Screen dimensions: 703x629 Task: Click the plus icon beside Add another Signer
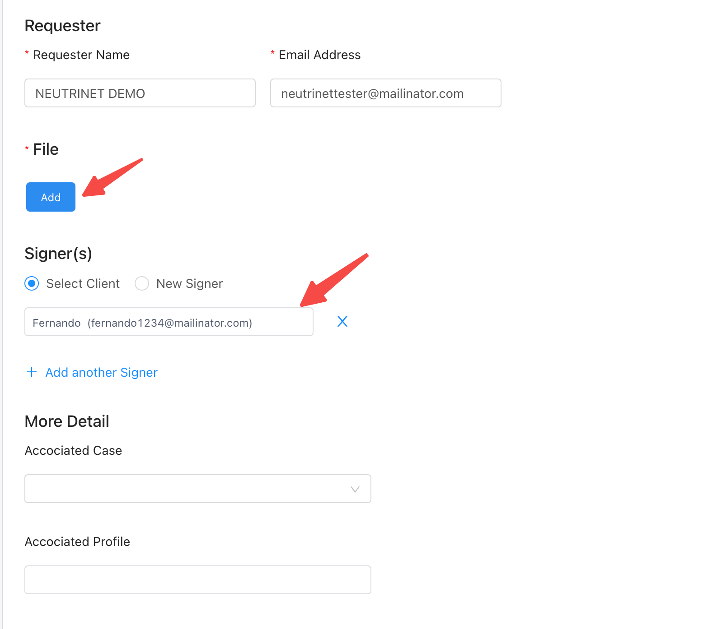tap(32, 372)
